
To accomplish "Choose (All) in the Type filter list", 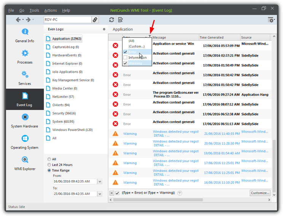I will coord(131,41).
